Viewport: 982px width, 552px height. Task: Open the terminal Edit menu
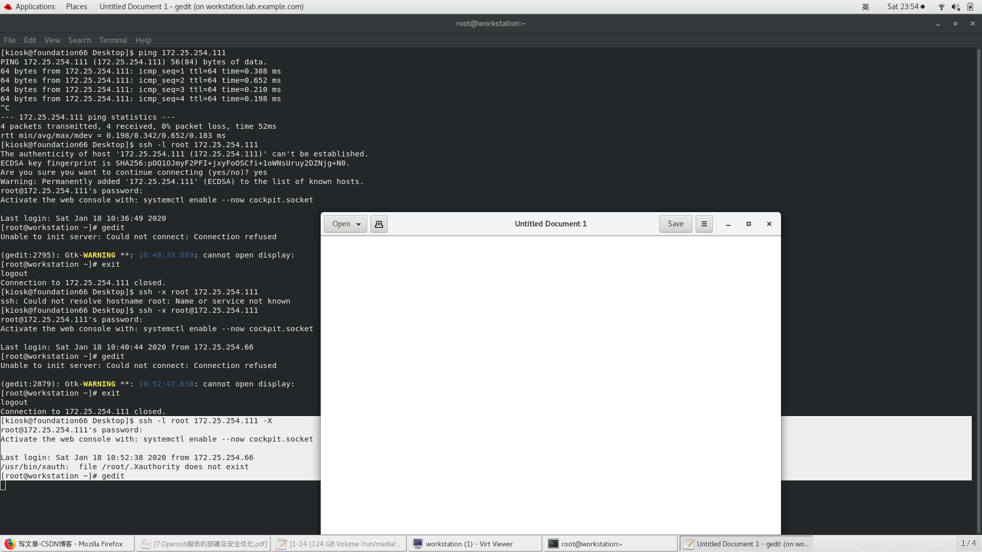(30, 40)
